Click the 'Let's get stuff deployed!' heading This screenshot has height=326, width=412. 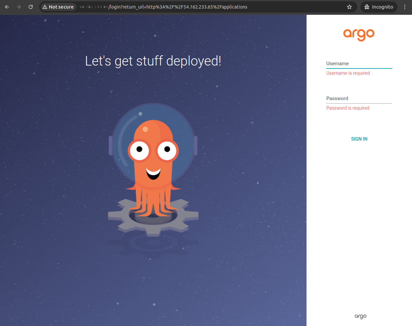pos(153,61)
